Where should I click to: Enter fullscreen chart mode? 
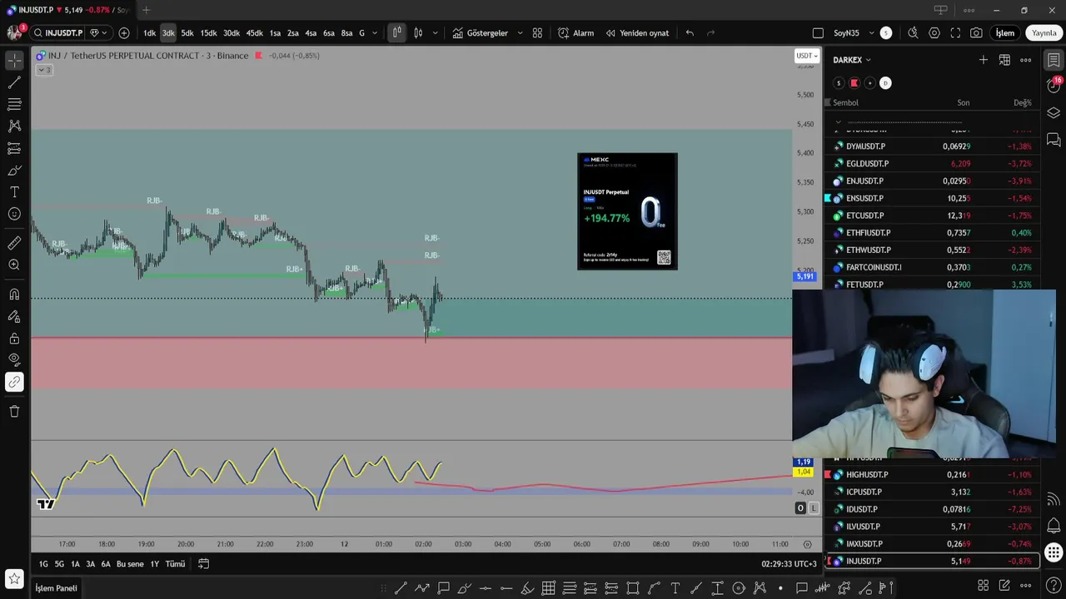point(955,33)
